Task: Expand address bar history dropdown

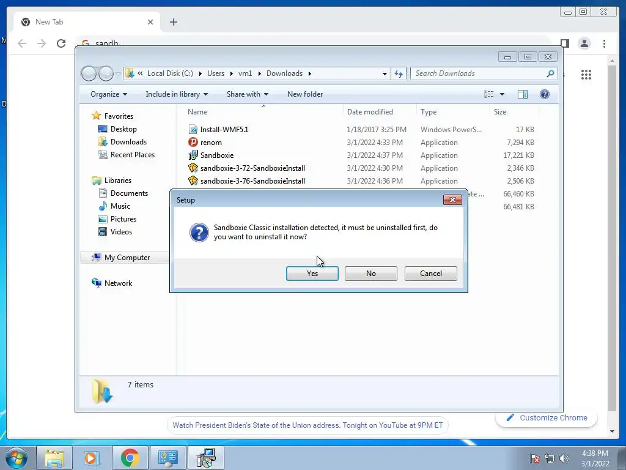Action: pyautogui.click(x=385, y=73)
